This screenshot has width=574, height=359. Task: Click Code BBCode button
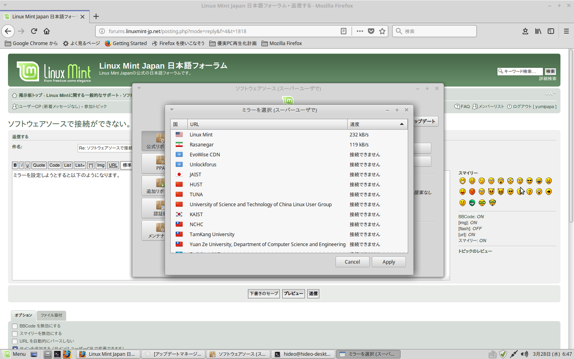point(55,165)
